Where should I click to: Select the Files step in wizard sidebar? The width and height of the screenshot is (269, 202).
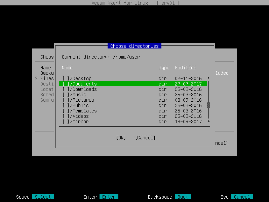[46, 78]
